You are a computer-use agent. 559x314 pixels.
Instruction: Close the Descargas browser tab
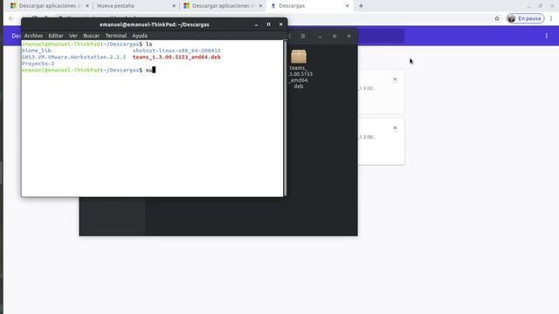coord(348,6)
